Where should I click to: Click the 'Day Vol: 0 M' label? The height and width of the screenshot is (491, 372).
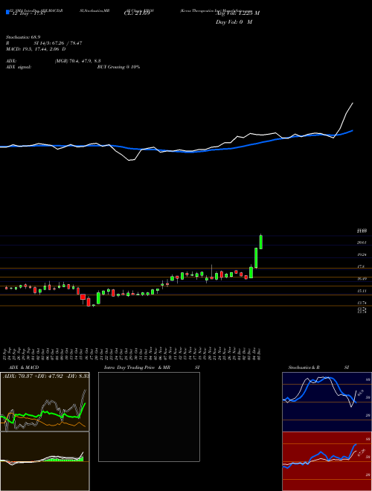point(234,22)
